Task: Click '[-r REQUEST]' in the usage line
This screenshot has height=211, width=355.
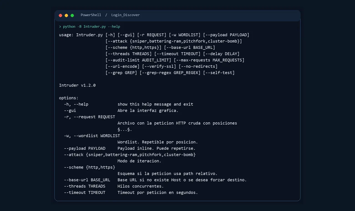Action: [152, 35]
